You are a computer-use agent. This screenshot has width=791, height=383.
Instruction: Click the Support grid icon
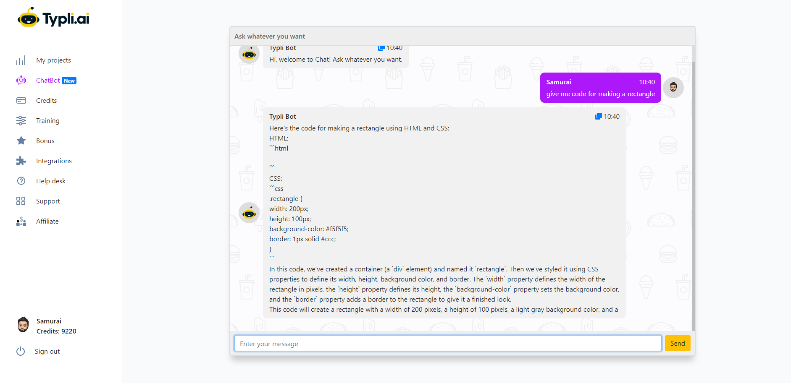coord(21,201)
